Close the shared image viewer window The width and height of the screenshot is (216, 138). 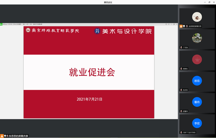click(177, 24)
